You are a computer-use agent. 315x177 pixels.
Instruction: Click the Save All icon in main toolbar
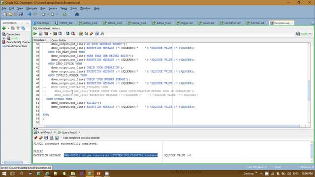[21, 14]
